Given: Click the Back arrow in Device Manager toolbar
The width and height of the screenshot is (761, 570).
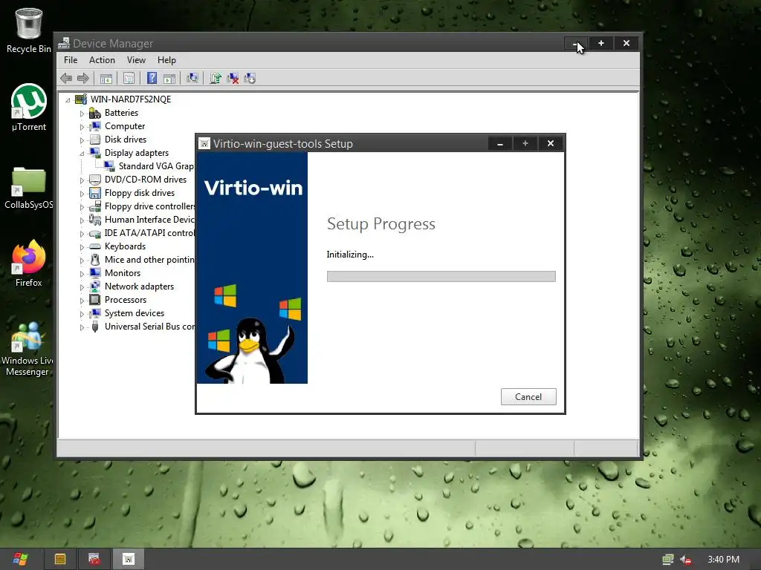Looking at the screenshot, I should click(x=66, y=78).
